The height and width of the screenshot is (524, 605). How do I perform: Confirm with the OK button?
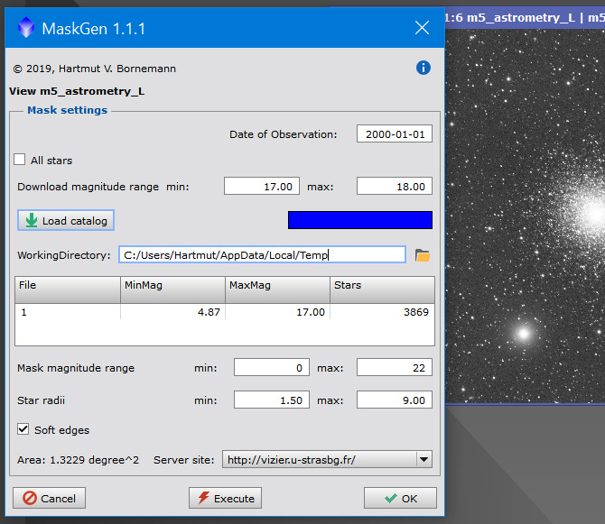point(400,498)
